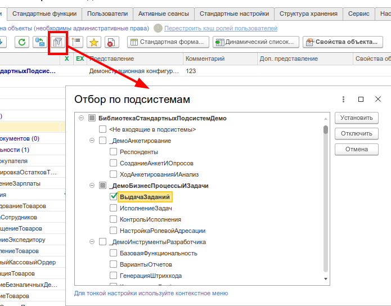Click subsystem tree scrollbar up arrow

pyautogui.click(x=326, y=119)
